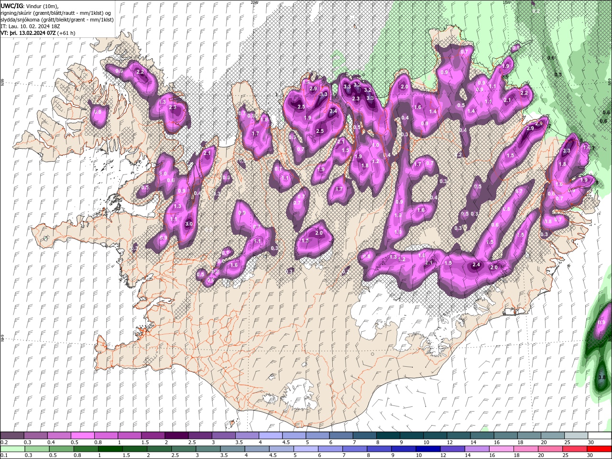Image resolution: width=612 pixels, height=459 pixels.
Task: Click the '15W' longitude label
Action: [x=506, y=2]
